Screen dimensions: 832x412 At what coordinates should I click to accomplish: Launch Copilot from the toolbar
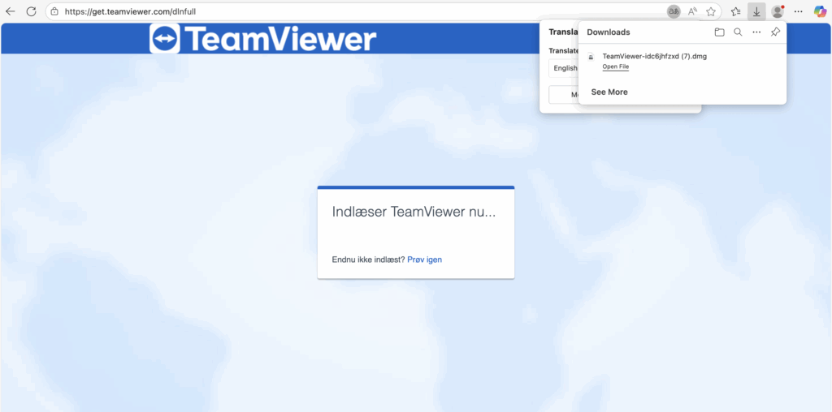pos(820,11)
